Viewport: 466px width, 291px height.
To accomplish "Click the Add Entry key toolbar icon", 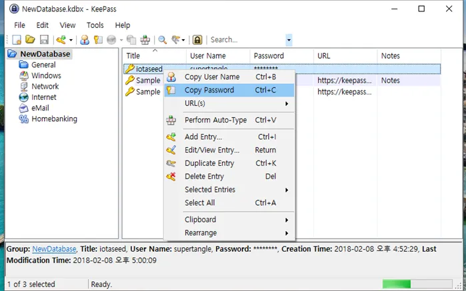I will point(61,40).
